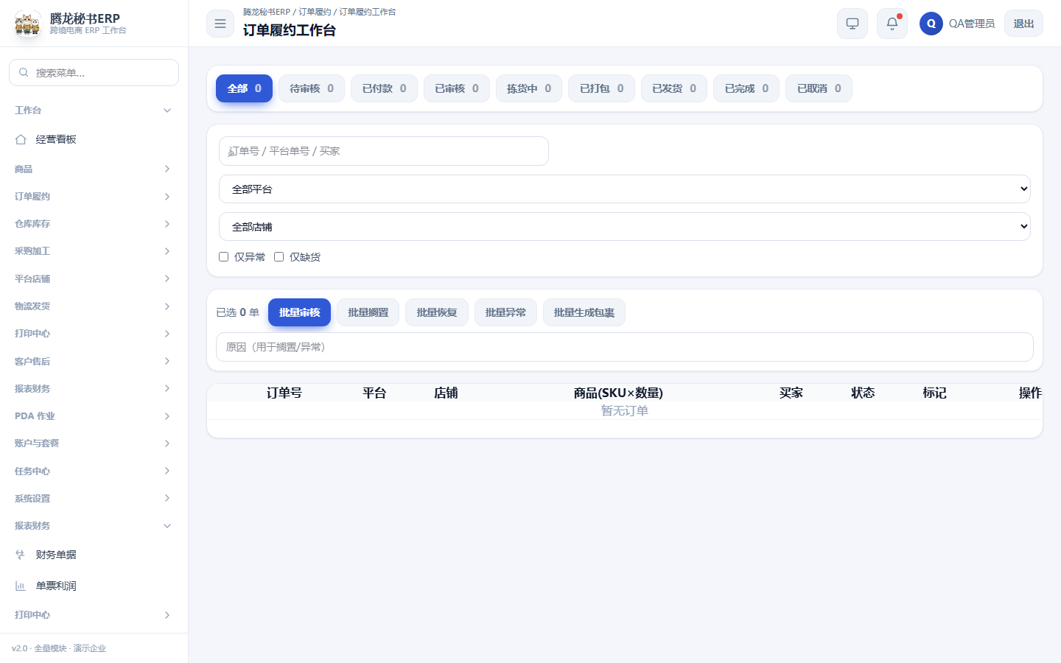Viewport: 1061px width, 663px height.
Task: Select the 已完成 status tab
Action: pos(746,88)
